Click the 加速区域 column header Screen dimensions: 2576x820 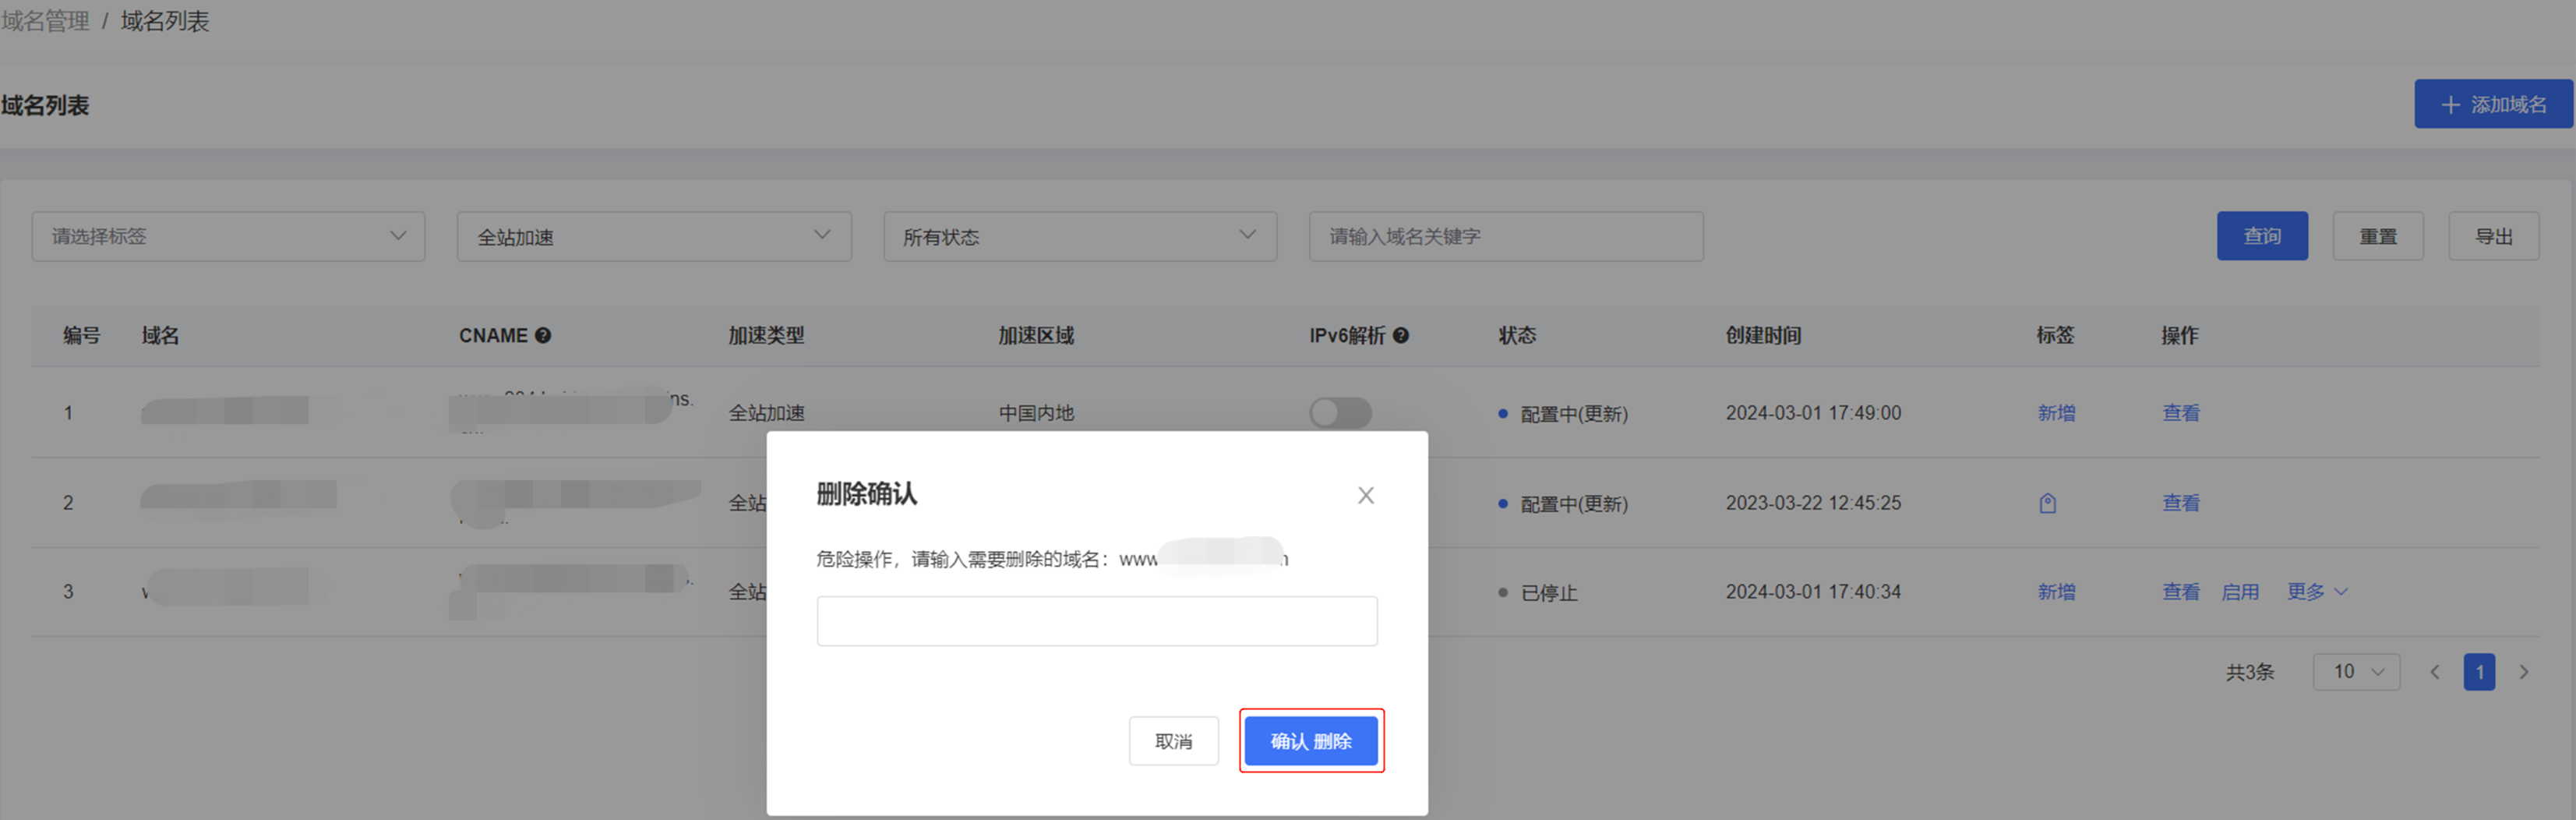click(x=1036, y=336)
